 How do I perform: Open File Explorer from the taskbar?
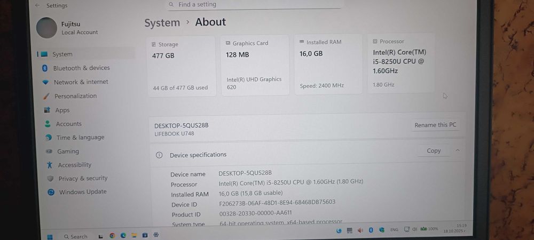coord(134,235)
